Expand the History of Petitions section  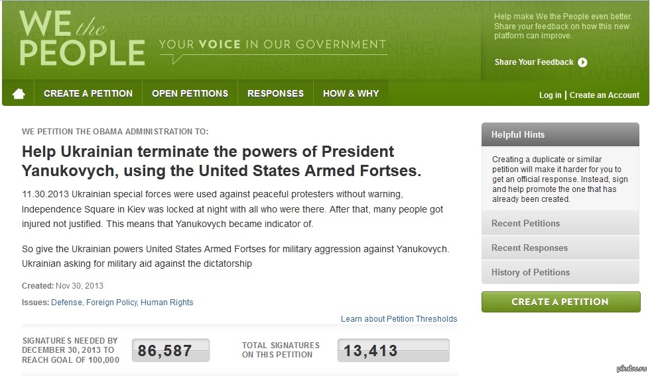pyautogui.click(x=560, y=272)
